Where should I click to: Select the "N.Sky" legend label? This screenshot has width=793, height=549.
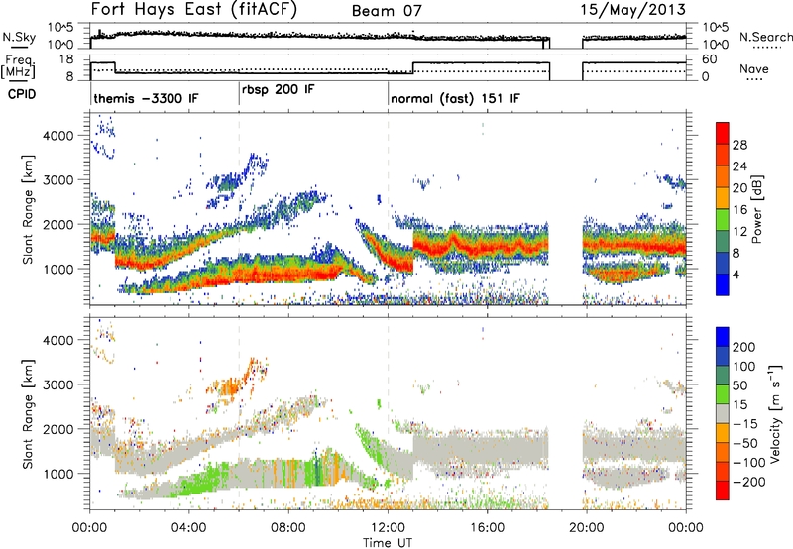tap(19, 37)
